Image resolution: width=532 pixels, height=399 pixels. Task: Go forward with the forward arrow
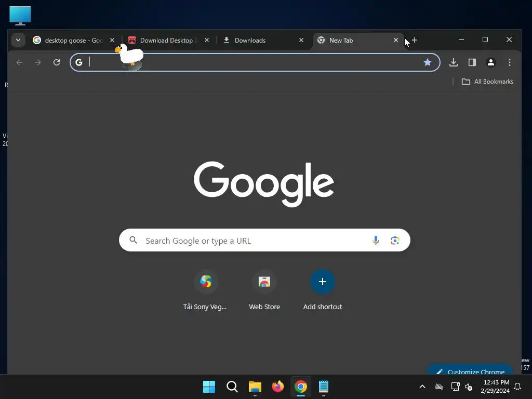[38, 62]
